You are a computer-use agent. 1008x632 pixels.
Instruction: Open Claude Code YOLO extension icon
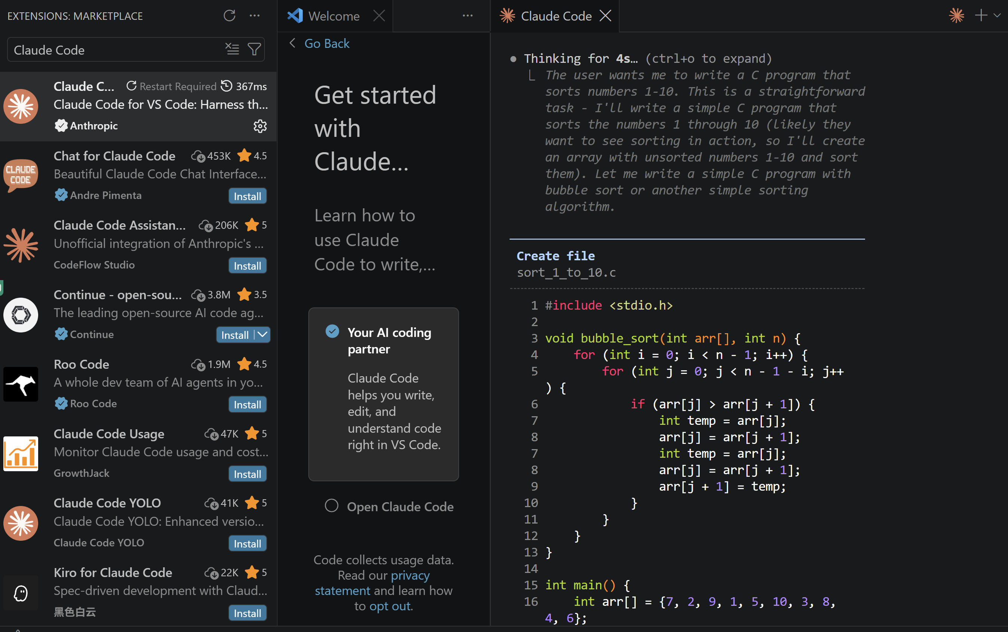pyautogui.click(x=21, y=523)
